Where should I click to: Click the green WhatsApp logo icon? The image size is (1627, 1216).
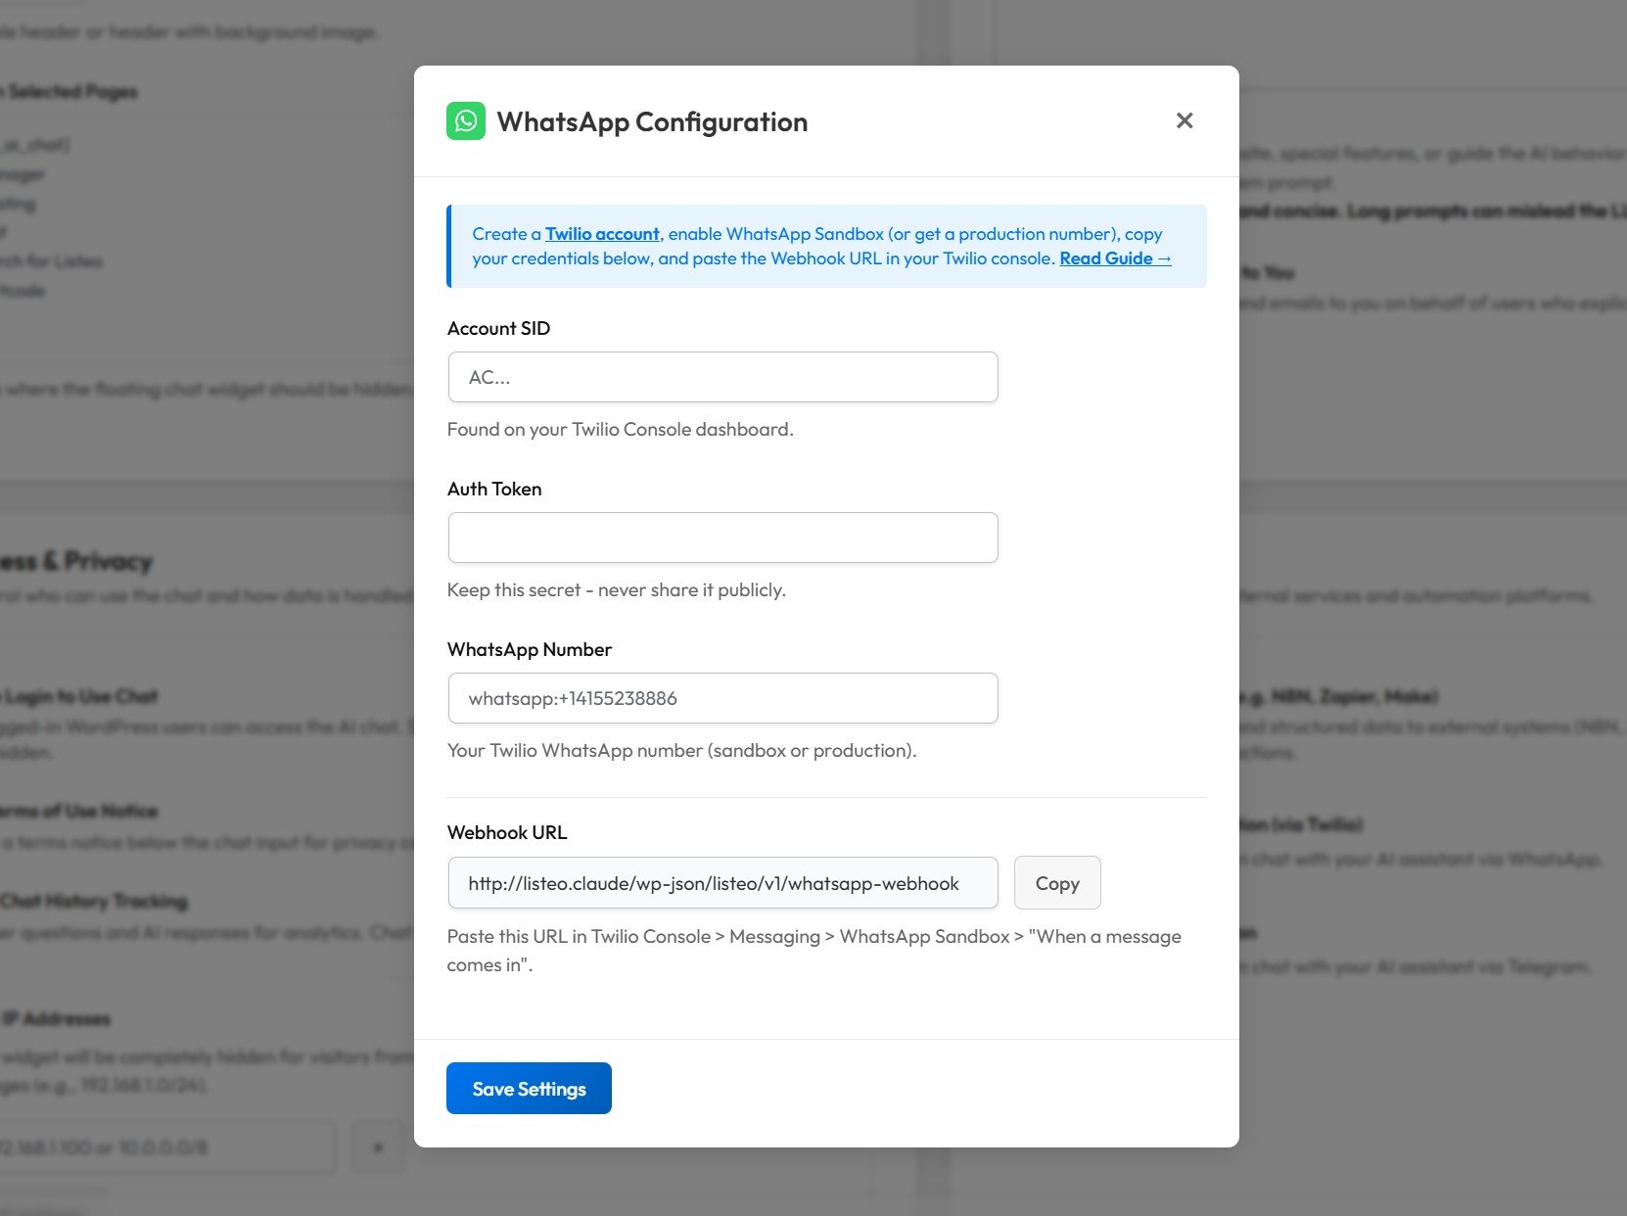coord(466,121)
